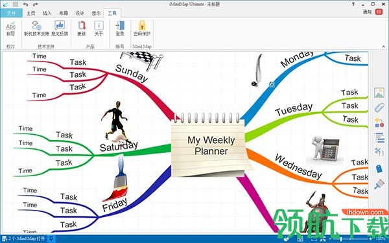Click the open Mind Maps status icon

click(5, 238)
